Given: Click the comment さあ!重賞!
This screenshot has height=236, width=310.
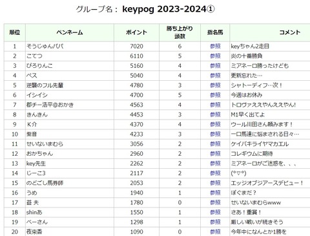Looking at the screenshot, I should [246, 212].
